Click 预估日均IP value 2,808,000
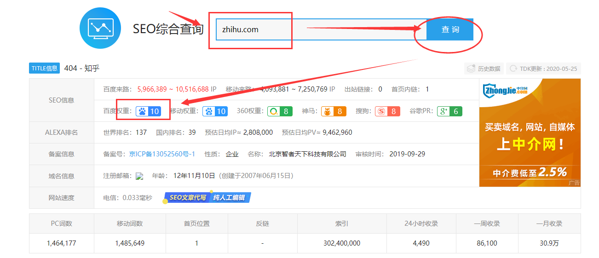The width and height of the screenshot is (599, 258). [258, 132]
